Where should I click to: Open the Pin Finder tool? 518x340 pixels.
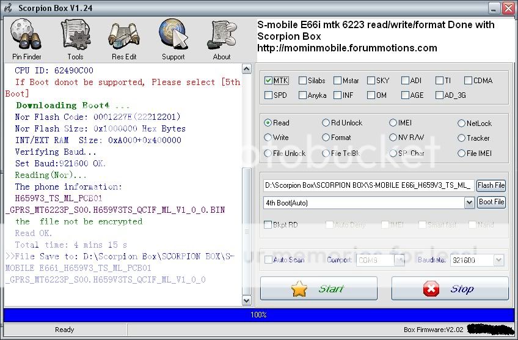(x=26, y=39)
